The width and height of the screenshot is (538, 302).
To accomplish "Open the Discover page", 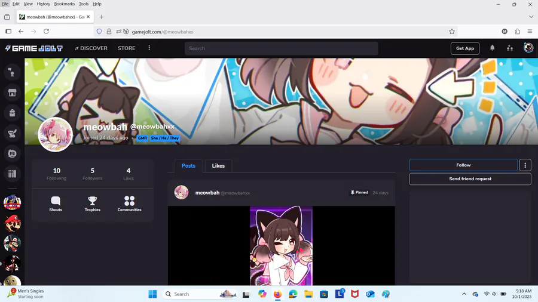I will [91, 48].
